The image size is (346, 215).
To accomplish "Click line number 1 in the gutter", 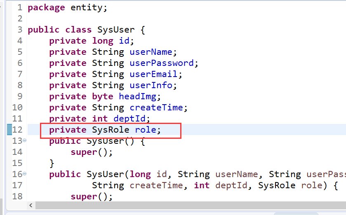I will (20, 7).
